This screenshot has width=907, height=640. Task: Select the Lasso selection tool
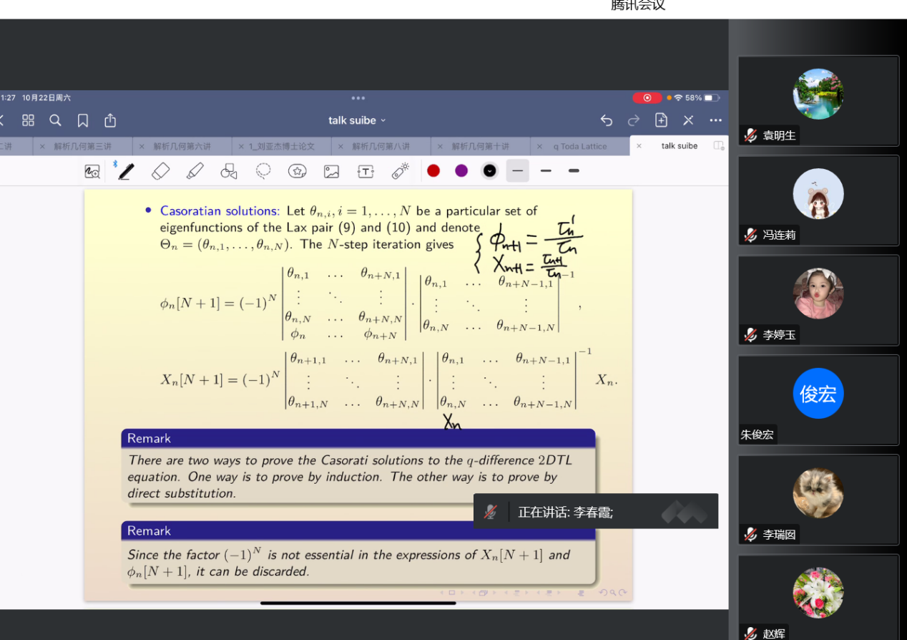tap(263, 171)
